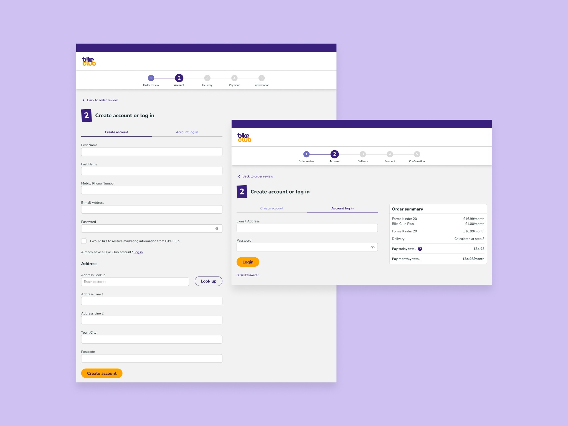Enable marketing information checkbox
568x426 pixels.
(x=84, y=241)
